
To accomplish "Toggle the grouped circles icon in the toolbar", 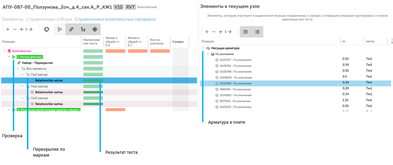I will coord(60,29).
